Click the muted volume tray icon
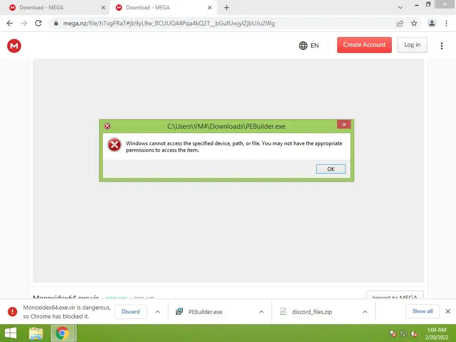456x342 pixels. pos(414,334)
